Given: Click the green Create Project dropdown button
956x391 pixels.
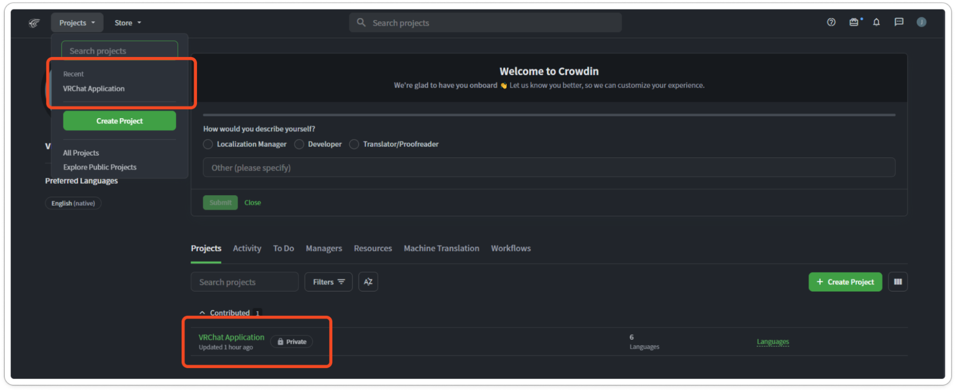Looking at the screenshot, I should click(120, 121).
